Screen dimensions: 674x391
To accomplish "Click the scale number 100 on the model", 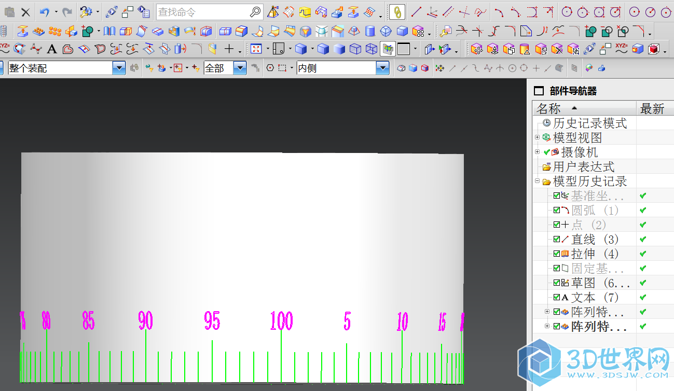I will [x=282, y=321].
